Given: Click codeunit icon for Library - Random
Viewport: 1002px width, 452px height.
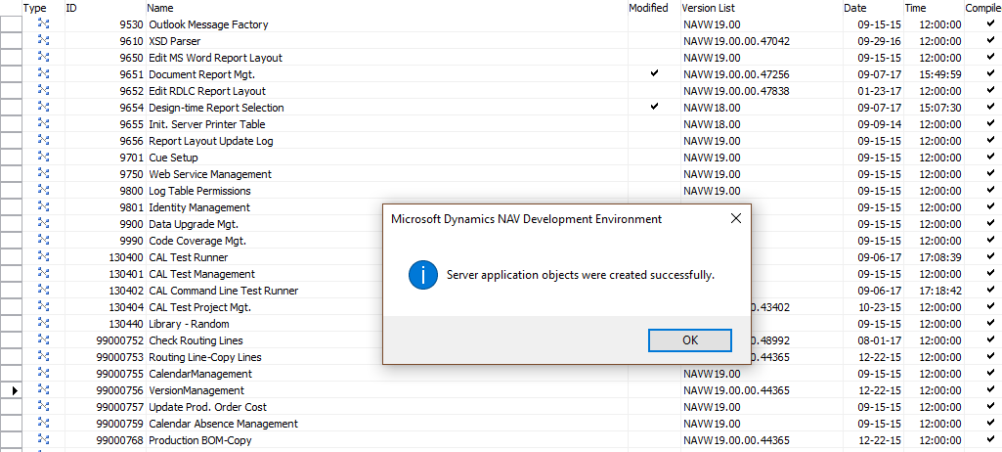Looking at the screenshot, I should tap(43, 324).
